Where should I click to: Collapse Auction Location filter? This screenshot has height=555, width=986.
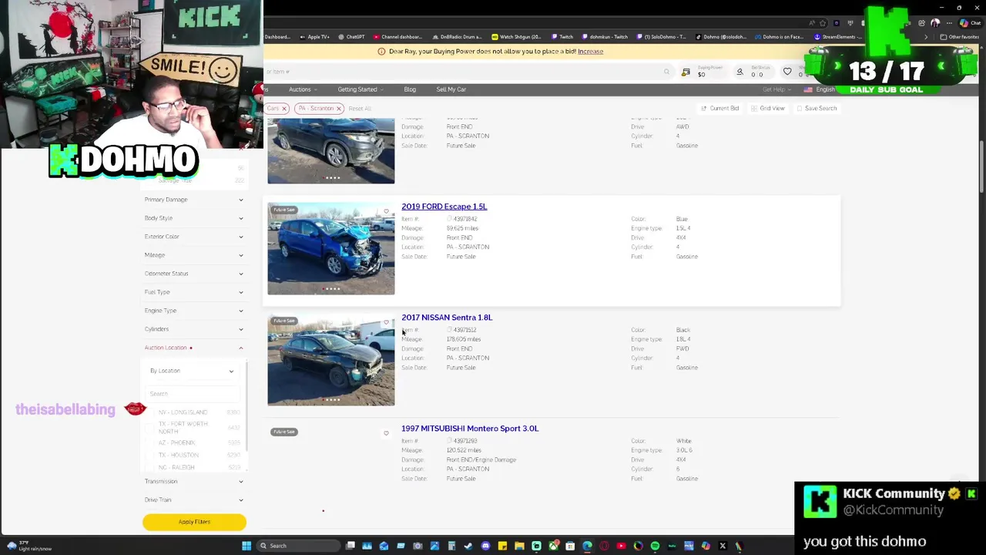[x=194, y=348]
